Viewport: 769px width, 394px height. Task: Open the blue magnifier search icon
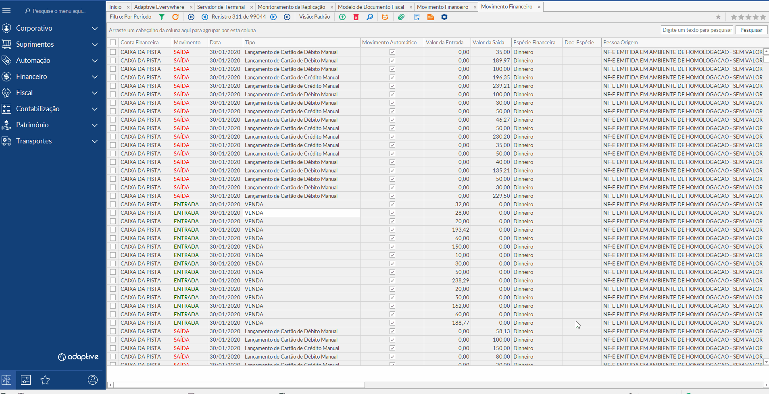370,17
